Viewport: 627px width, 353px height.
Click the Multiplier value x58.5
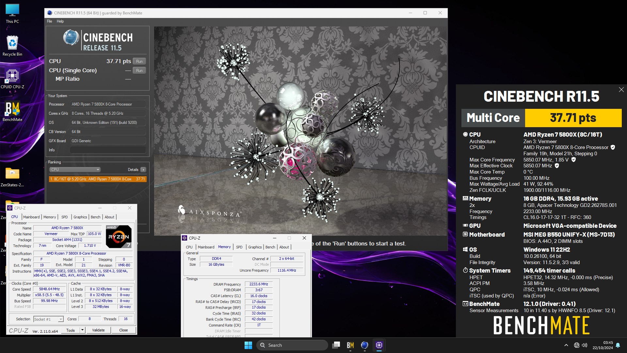[49, 295]
